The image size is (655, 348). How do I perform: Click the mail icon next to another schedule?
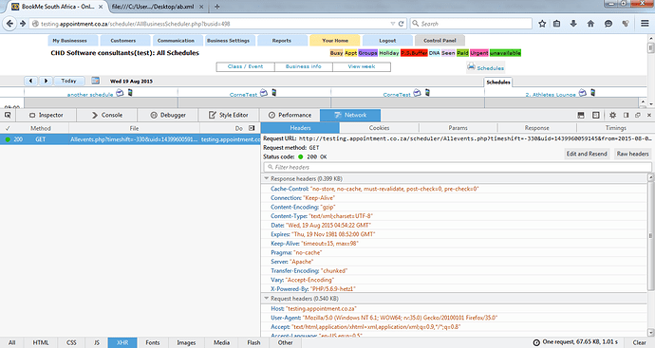point(120,93)
